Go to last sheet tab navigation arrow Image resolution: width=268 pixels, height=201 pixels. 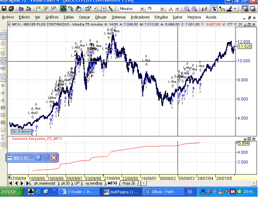[x=28, y=183]
